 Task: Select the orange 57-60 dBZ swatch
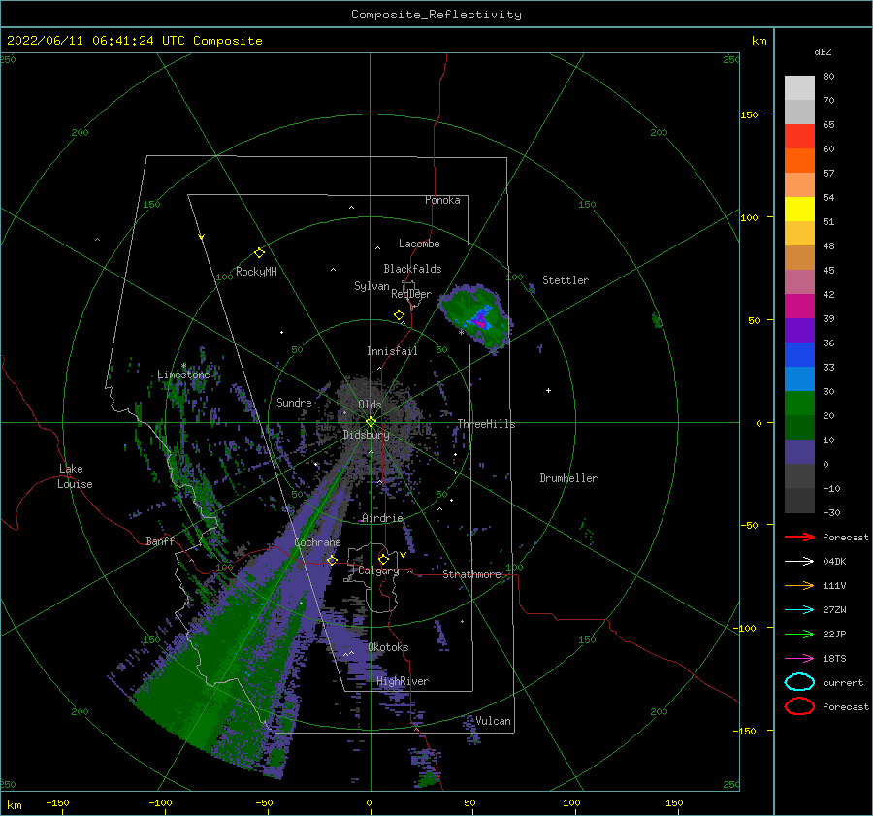[x=799, y=160]
